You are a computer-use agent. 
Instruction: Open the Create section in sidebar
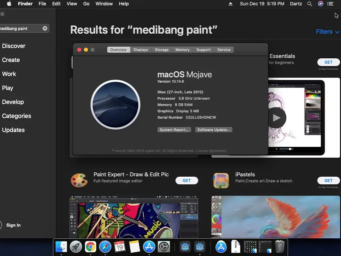tap(11, 60)
